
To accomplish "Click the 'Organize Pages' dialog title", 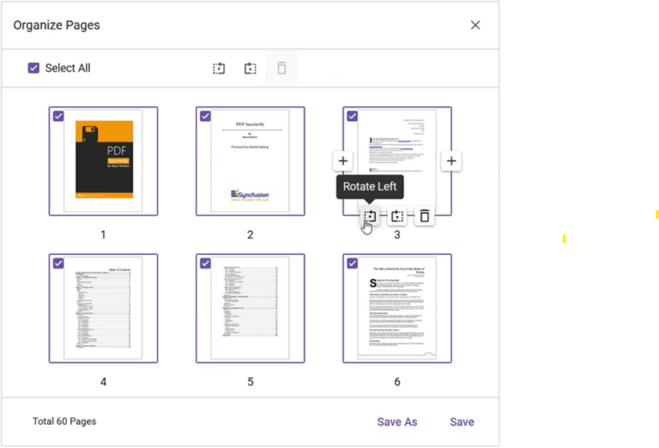I will (x=57, y=25).
